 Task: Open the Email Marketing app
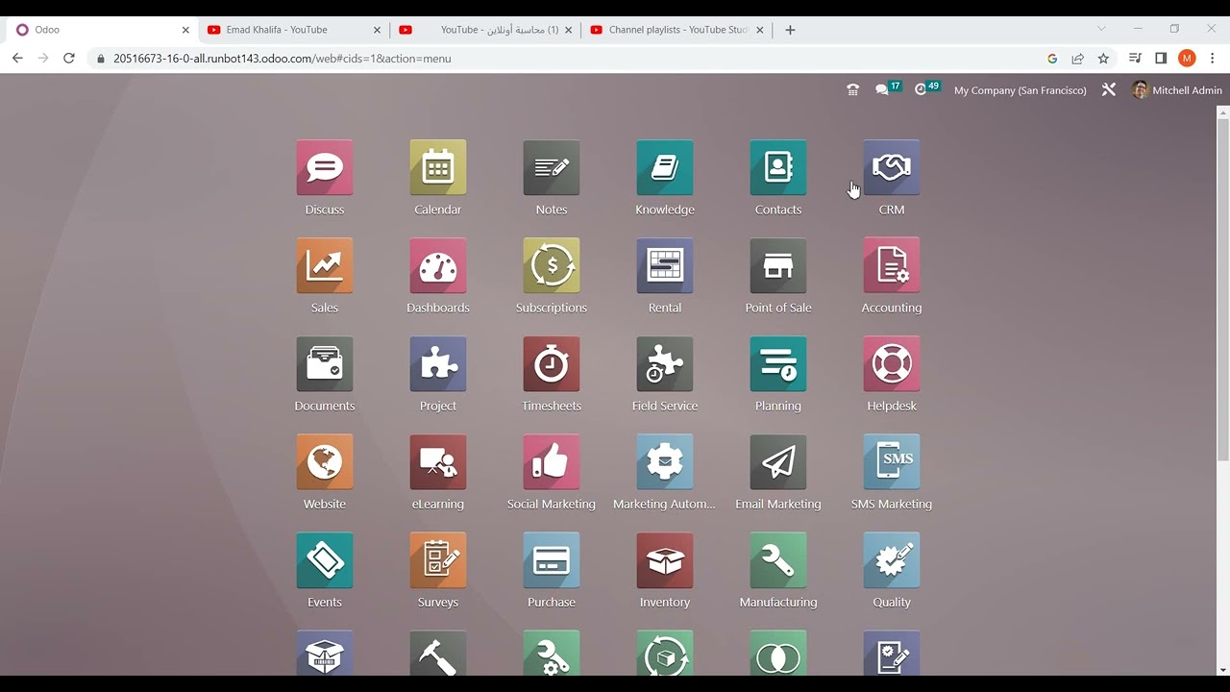(x=778, y=462)
